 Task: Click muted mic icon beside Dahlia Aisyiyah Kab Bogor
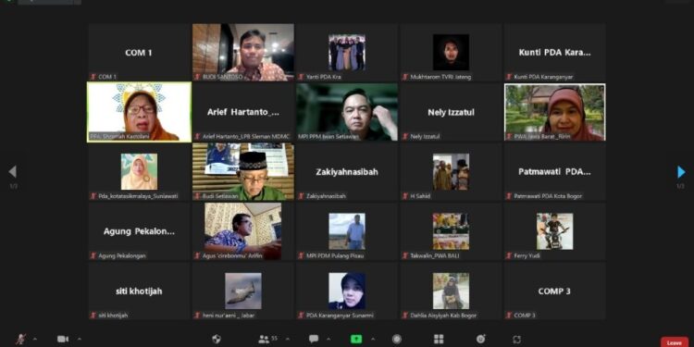tap(405, 316)
